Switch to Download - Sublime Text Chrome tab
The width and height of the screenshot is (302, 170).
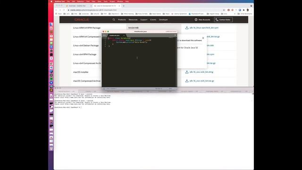tap(79, 6)
